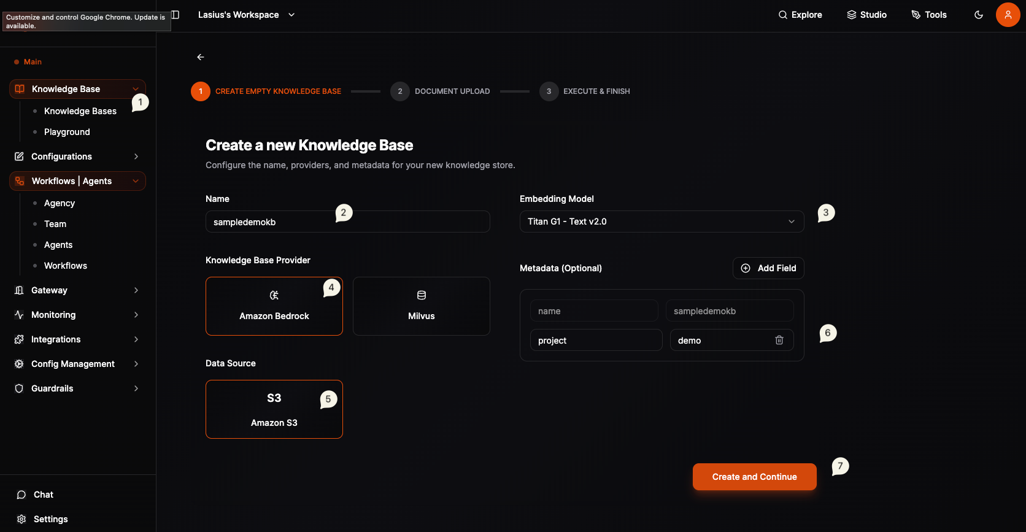
Task: Open the user profile avatar
Action: coord(1008,15)
